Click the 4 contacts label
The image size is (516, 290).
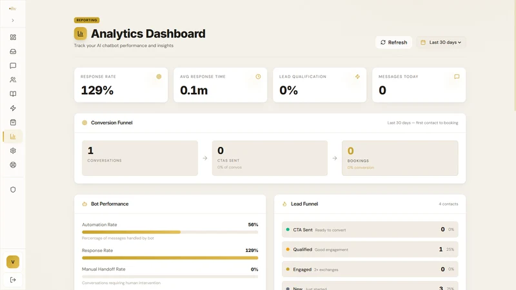(448, 204)
